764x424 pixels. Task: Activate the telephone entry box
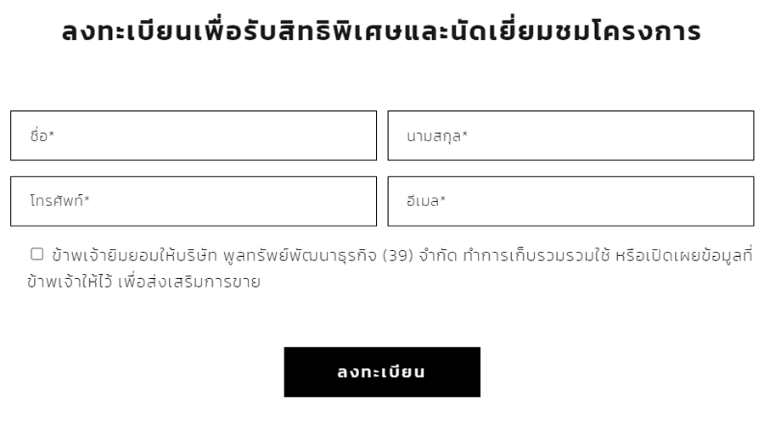pos(194,201)
